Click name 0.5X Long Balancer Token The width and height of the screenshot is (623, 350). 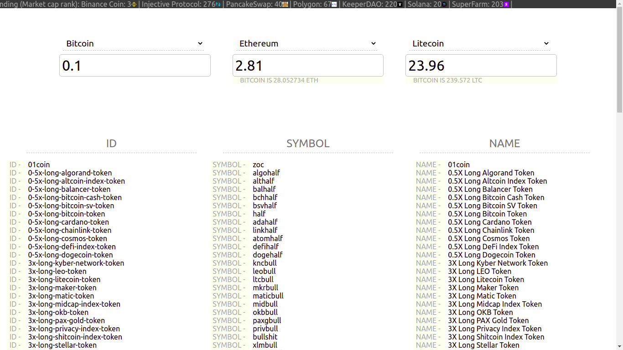point(490,190)
